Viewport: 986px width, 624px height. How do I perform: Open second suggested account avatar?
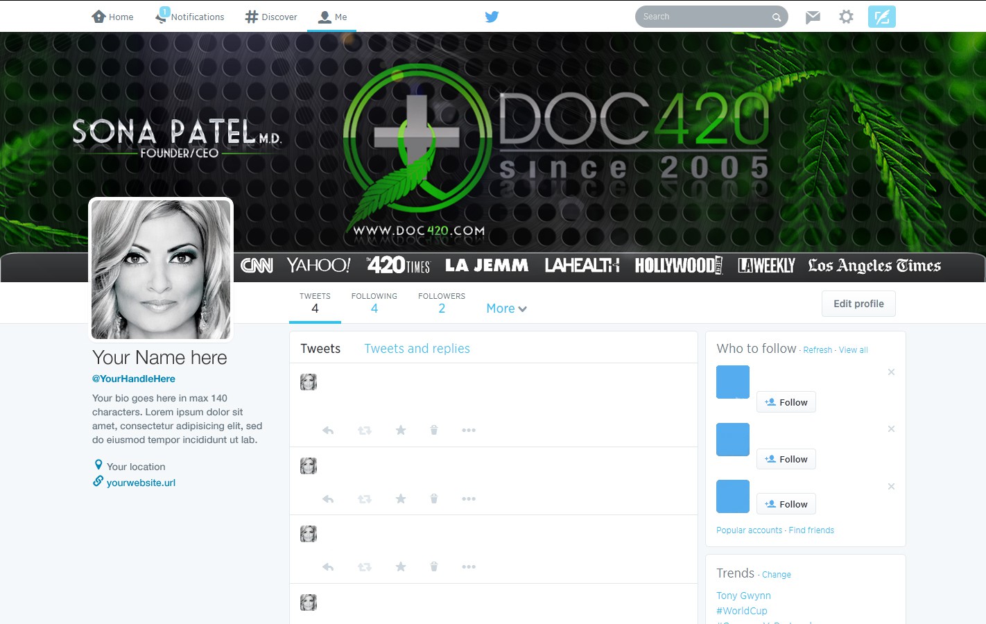point(733,440)
